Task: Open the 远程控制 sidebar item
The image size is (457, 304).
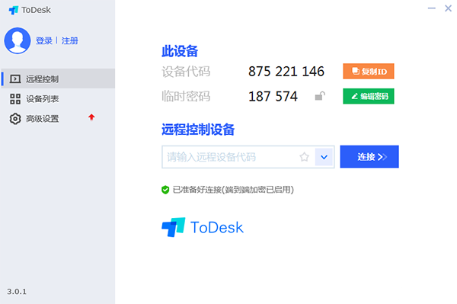Action: (x=58, y=78)
